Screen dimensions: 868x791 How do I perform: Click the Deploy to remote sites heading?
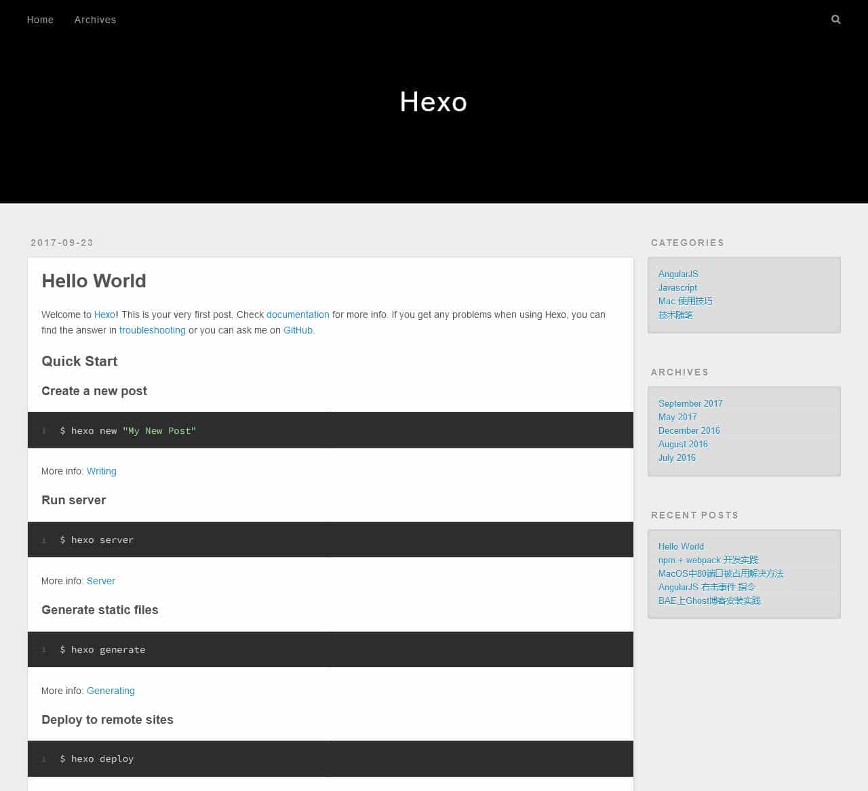pos(107,720)
